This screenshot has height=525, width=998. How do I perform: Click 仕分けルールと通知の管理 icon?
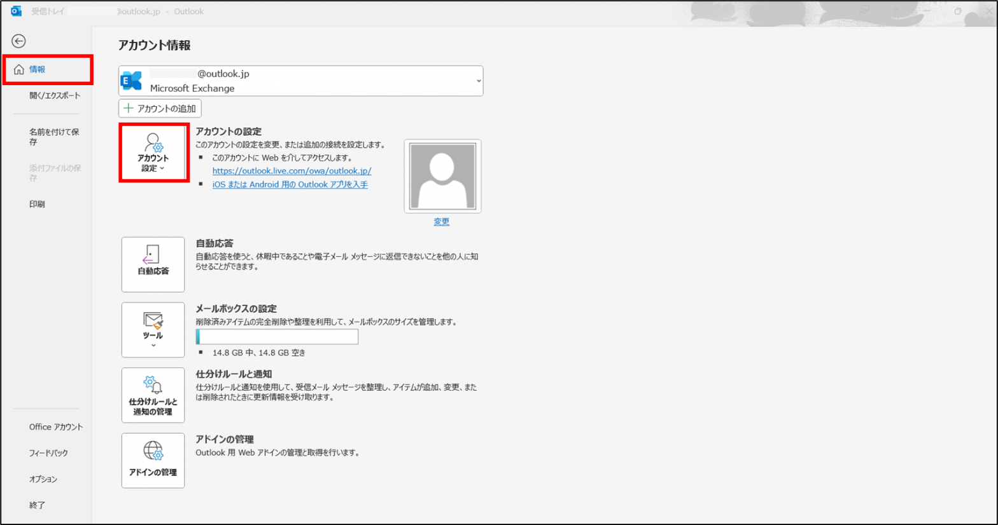(x=153, y=395)
